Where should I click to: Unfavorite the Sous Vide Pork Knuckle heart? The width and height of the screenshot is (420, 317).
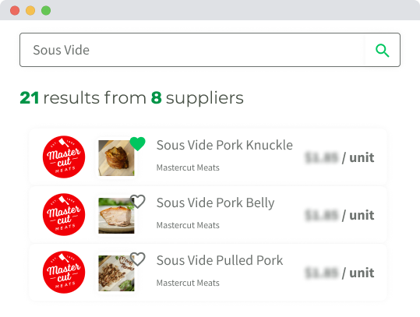138,144
